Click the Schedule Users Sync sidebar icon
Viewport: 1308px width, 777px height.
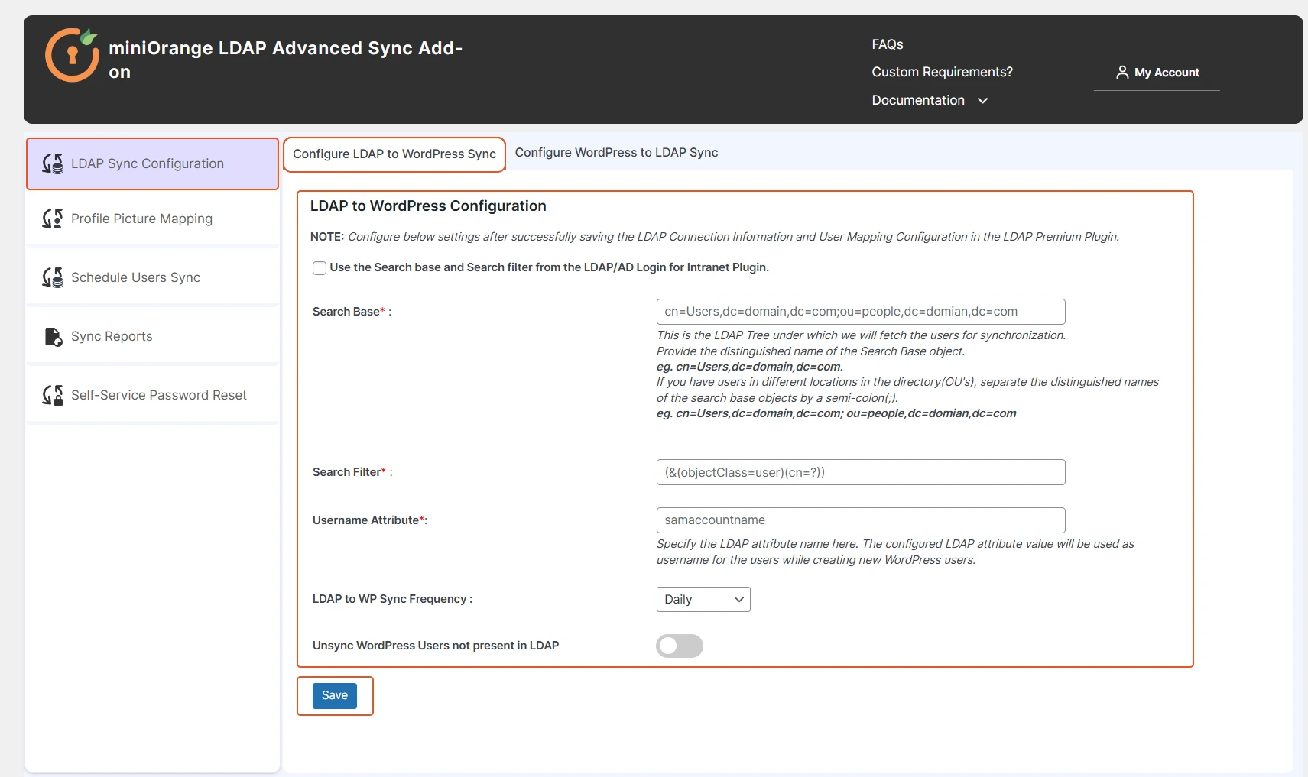point(53,277)
